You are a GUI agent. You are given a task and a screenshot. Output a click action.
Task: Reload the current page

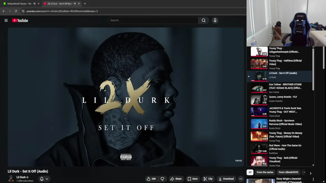[x=16, y=11]
